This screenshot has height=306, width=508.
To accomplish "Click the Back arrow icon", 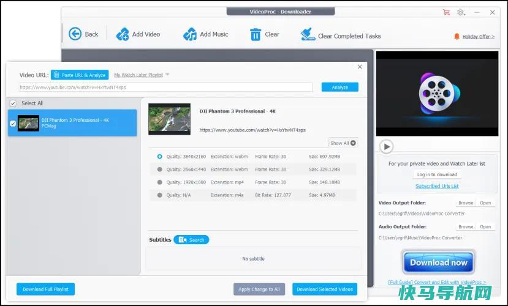I will [75, 34].
